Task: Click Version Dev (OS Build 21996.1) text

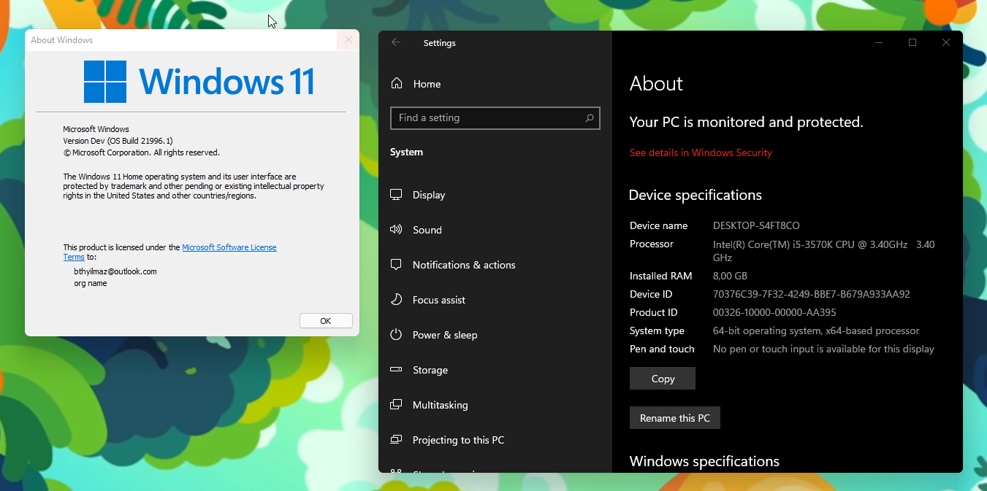Action: (x=118, y=141)
